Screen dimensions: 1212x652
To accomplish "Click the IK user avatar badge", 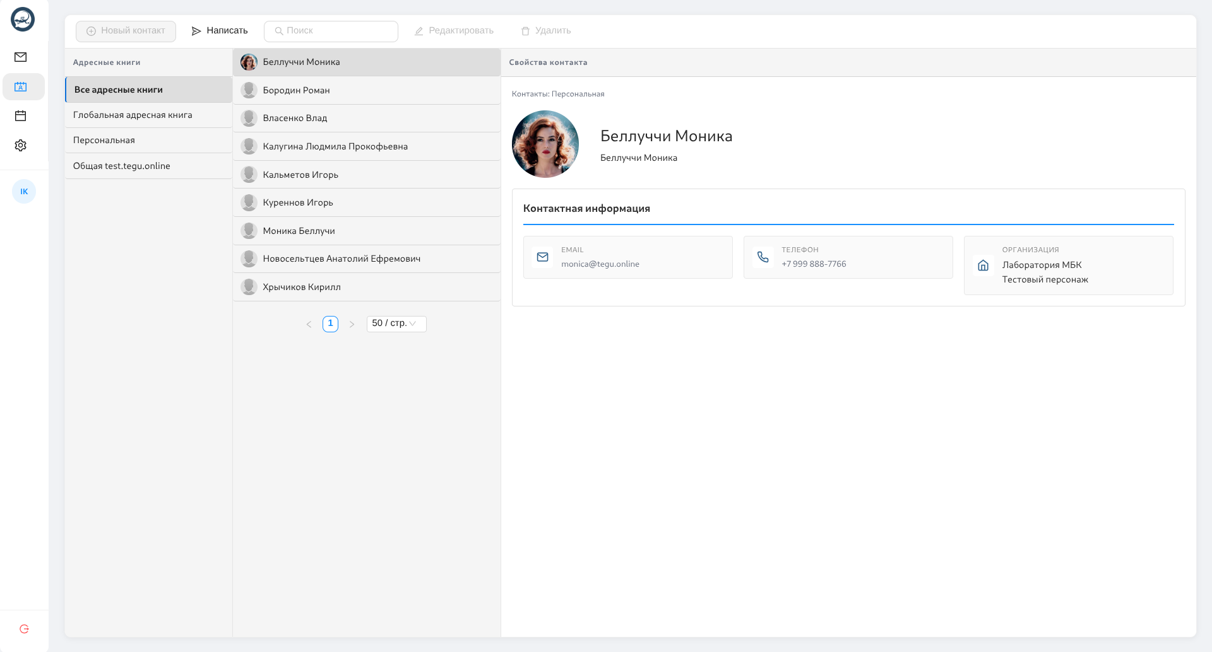I will tap(24, 192).
